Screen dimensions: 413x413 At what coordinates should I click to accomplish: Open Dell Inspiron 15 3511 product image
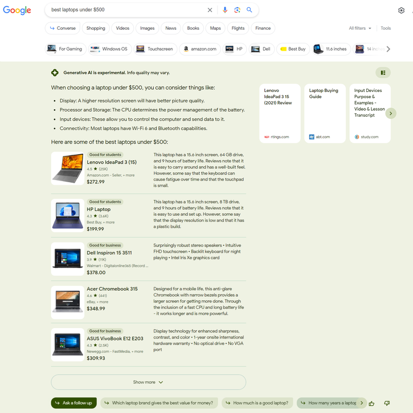(x=68, y=259)
